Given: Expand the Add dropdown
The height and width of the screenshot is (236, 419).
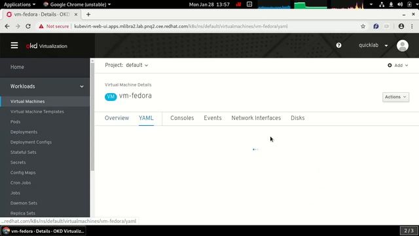Looking at the screenshot, I should pos(398,66).
